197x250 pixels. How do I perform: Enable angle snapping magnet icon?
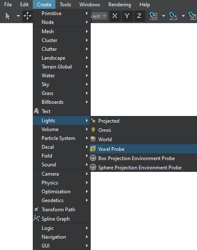click(173, 16)
